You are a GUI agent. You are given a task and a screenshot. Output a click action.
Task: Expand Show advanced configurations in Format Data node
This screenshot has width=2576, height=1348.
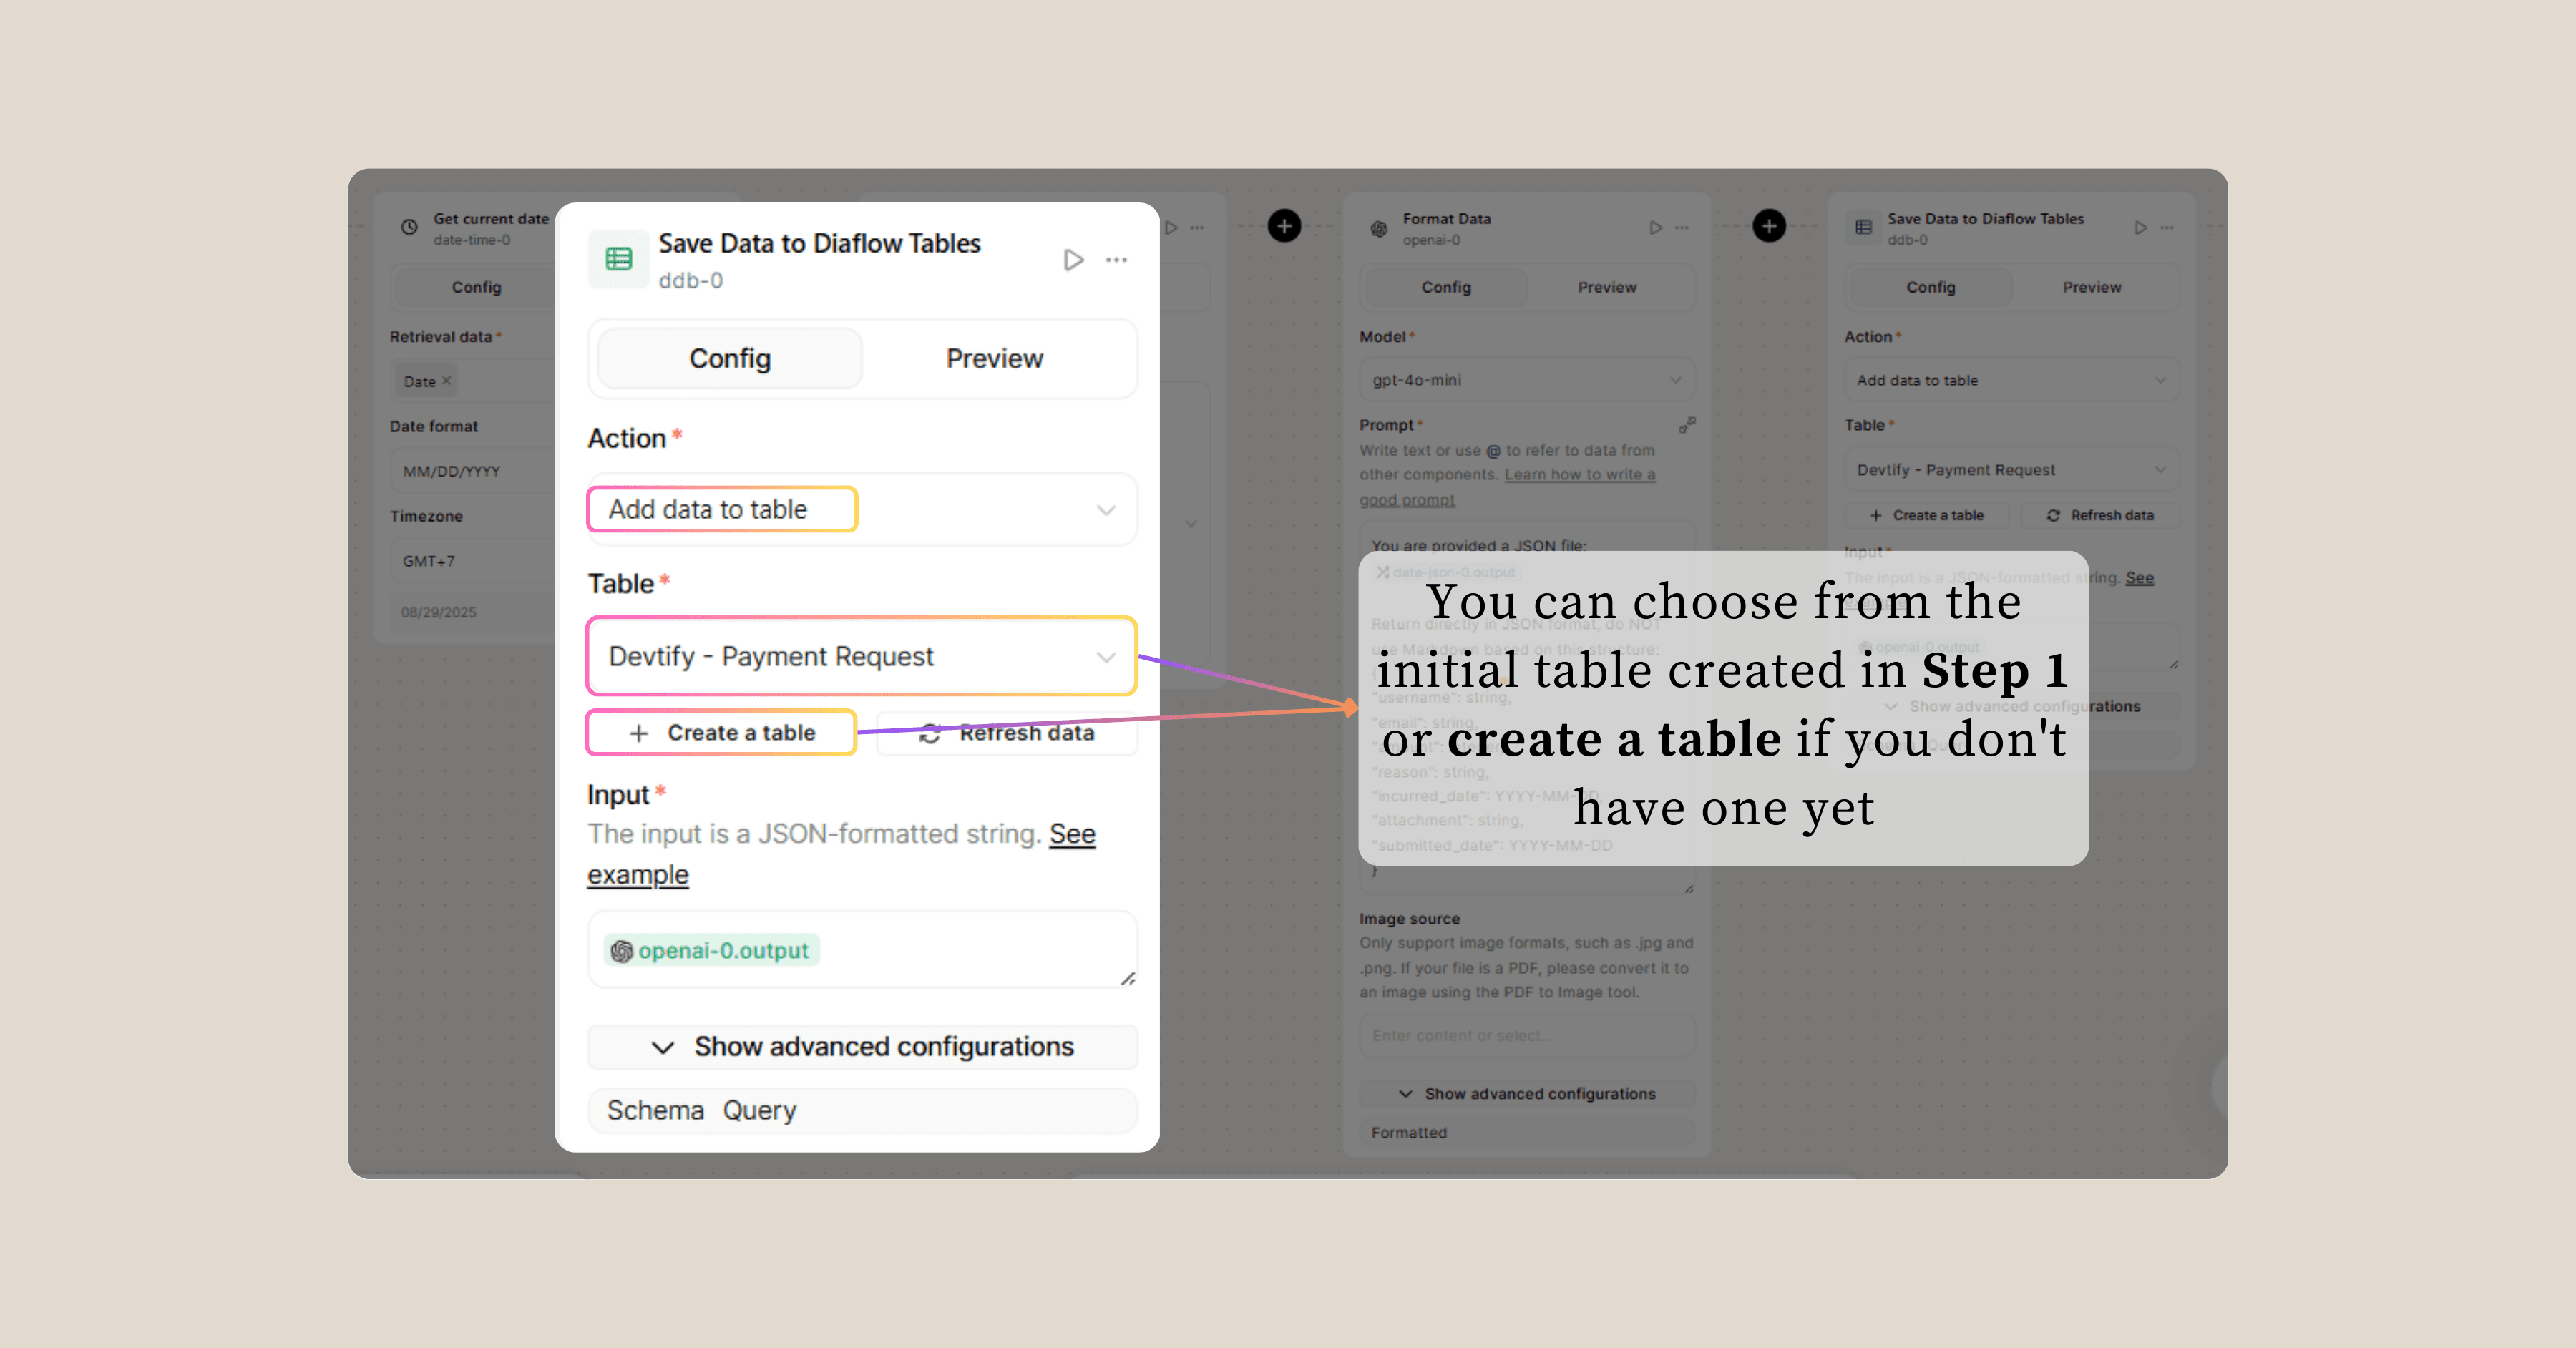point(1526,1093)
